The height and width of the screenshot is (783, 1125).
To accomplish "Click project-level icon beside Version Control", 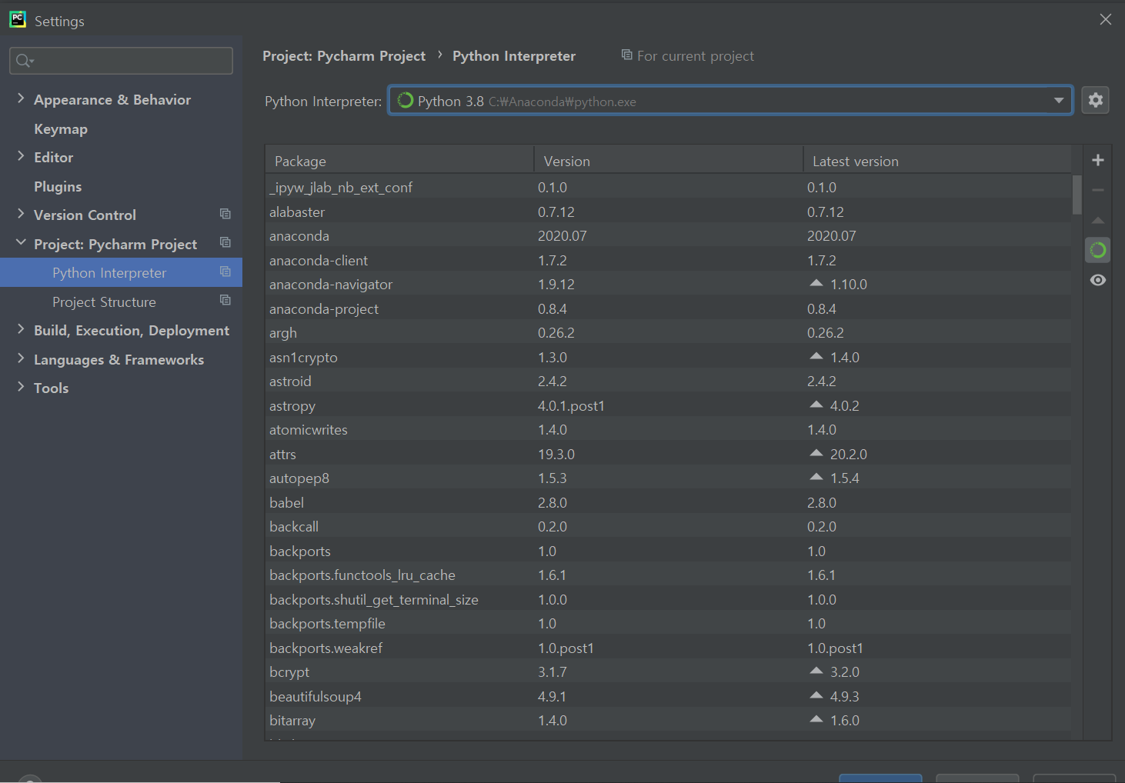I will pyautogui.click(x=225, y=214).
